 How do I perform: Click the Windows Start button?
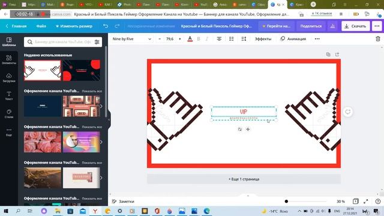pos(6,211)
